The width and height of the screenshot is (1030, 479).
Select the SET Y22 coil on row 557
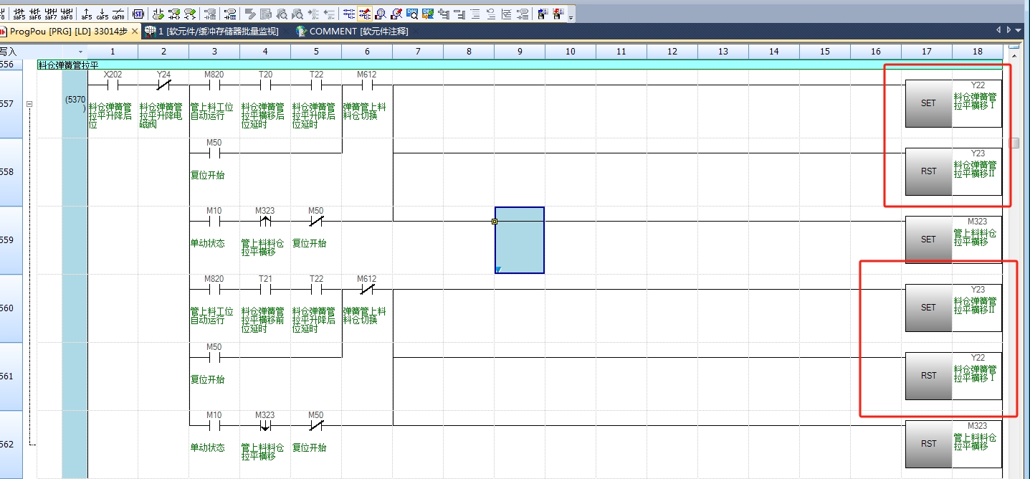click(x=928, y=103)
